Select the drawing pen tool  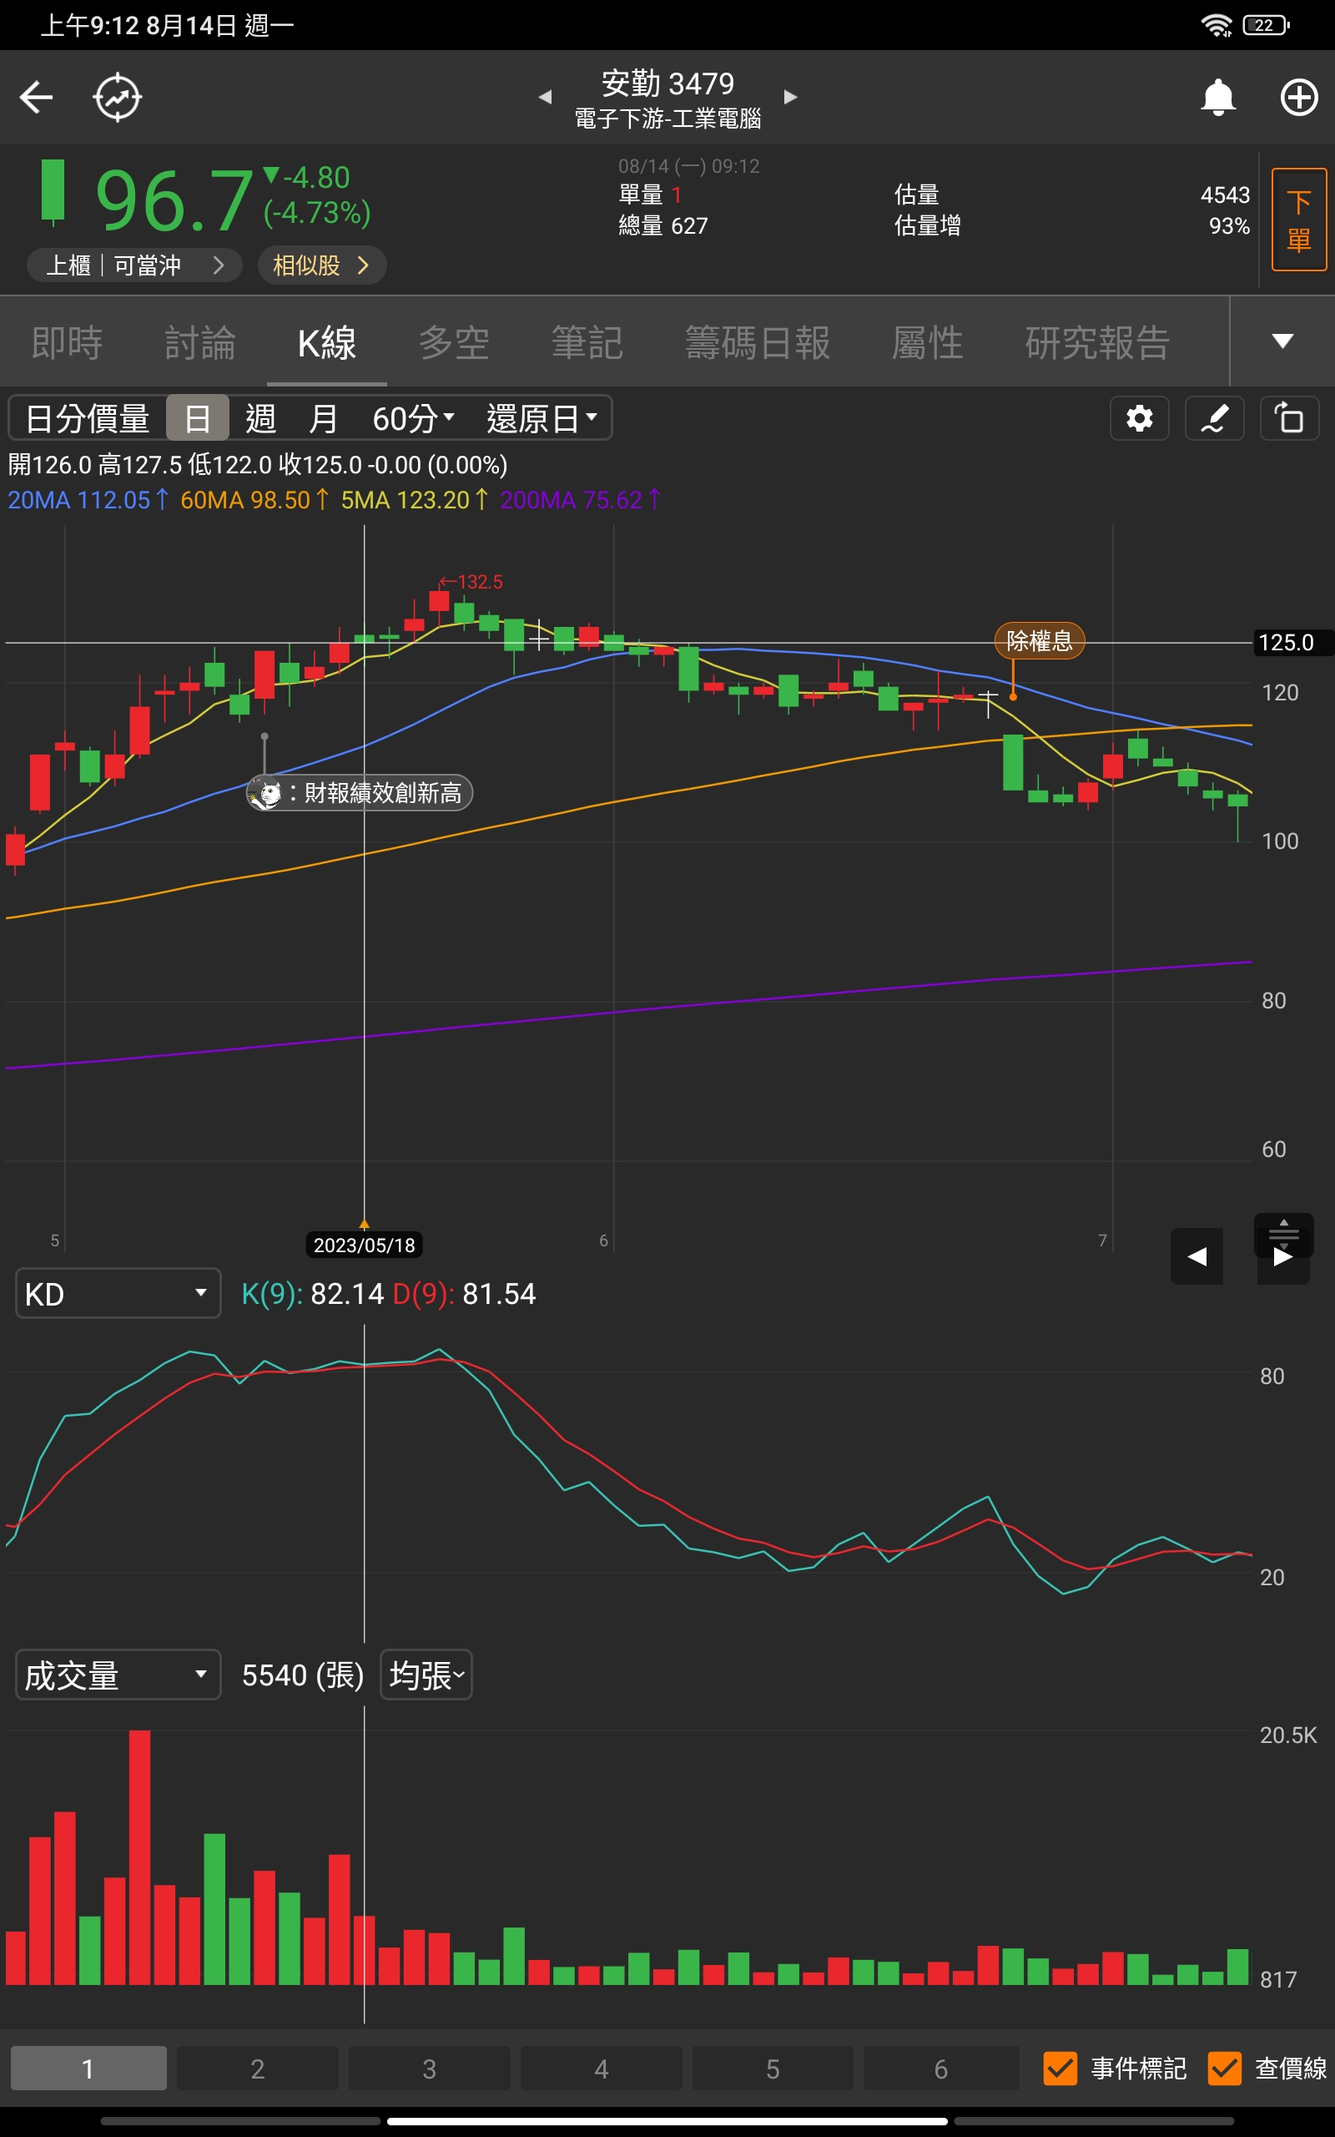[x=1214, y=417]
